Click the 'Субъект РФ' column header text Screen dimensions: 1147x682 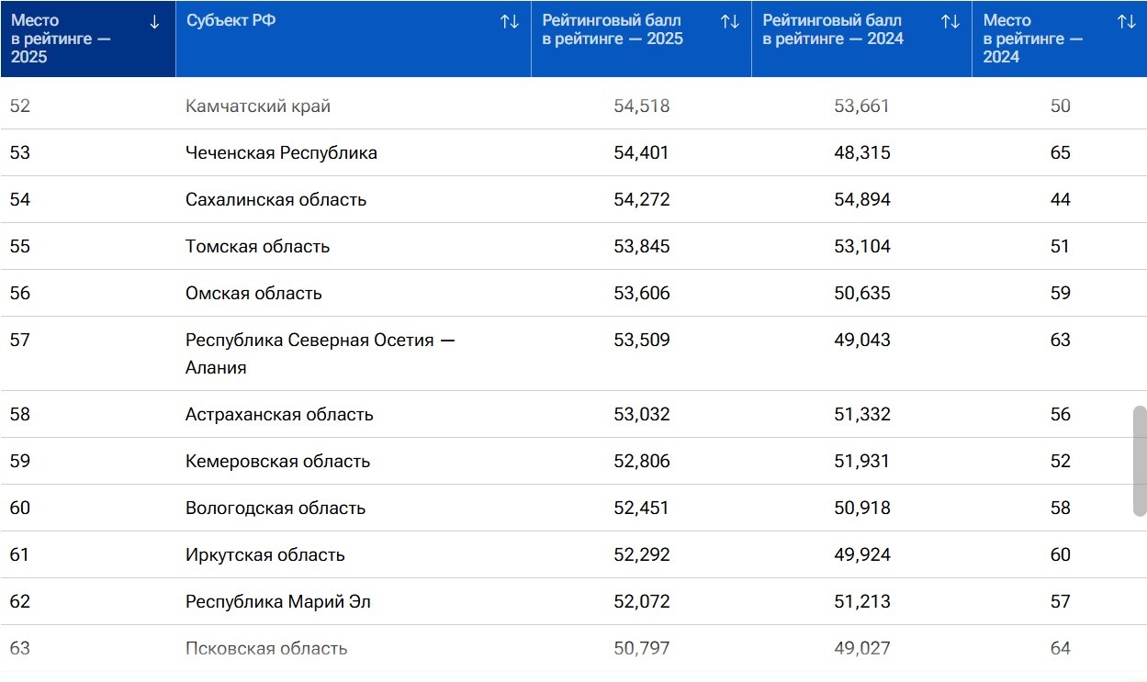point(231,21)
